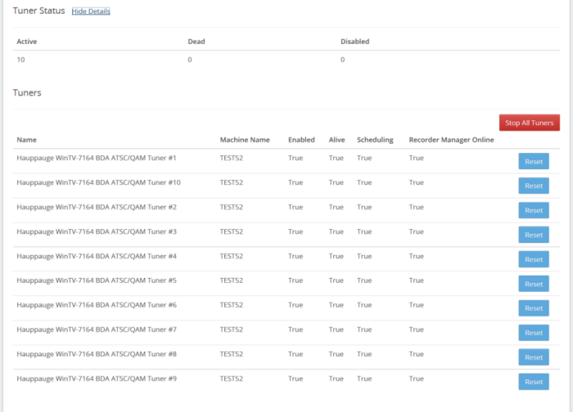573x412 pixels.
Task: Reset Tuner #2
Action: (x=534, y=210)
